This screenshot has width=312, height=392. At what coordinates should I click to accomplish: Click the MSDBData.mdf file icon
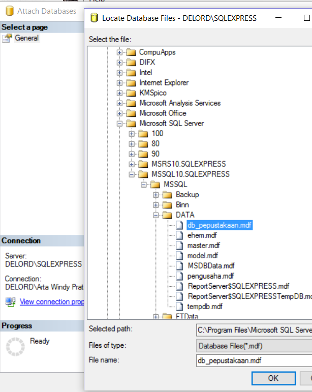pyautogui.click(x=179, y=266)
